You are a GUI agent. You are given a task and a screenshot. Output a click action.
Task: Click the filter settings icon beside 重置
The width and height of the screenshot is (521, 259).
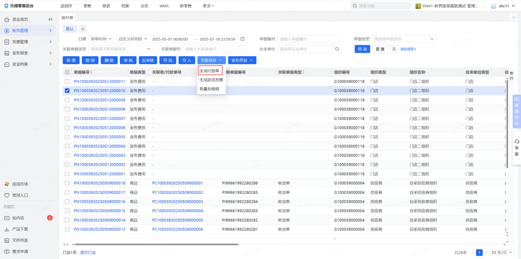point(394,49)
